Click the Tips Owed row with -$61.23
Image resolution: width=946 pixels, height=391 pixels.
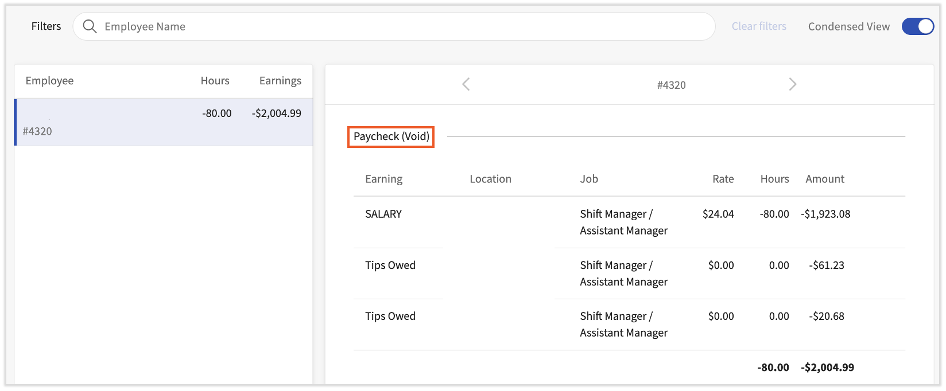pos(390,265)
